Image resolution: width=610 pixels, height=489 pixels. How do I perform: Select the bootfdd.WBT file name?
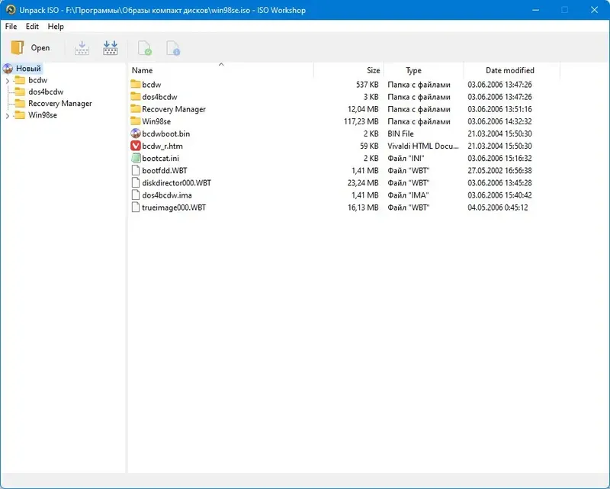tap(165, 171)
